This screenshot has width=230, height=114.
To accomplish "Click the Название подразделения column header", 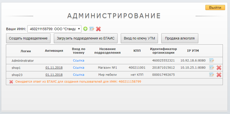I will 107,51.
